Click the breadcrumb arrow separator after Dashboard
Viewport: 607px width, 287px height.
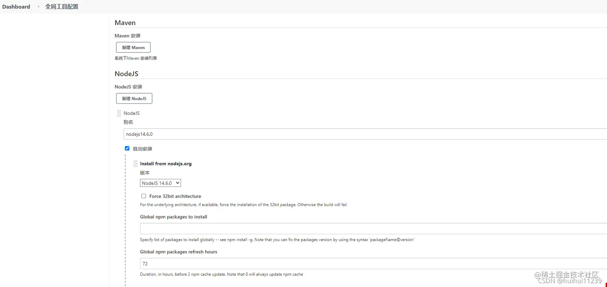click(x=39, y=6)
